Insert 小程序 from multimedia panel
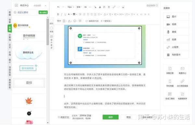Viewport: 195px width, 125px height. point(176,47)
